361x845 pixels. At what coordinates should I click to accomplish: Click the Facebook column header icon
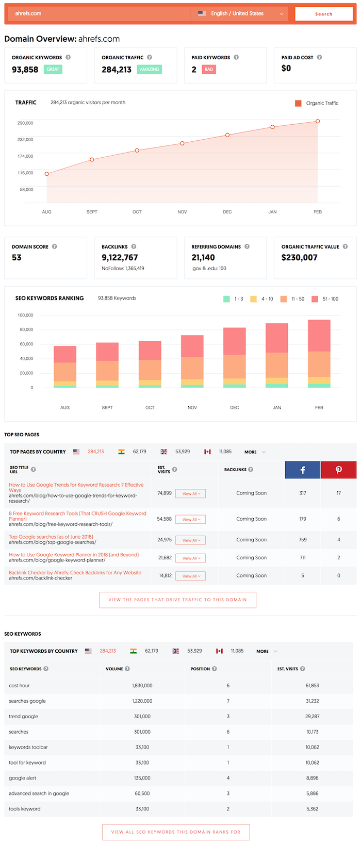(303, 470)
